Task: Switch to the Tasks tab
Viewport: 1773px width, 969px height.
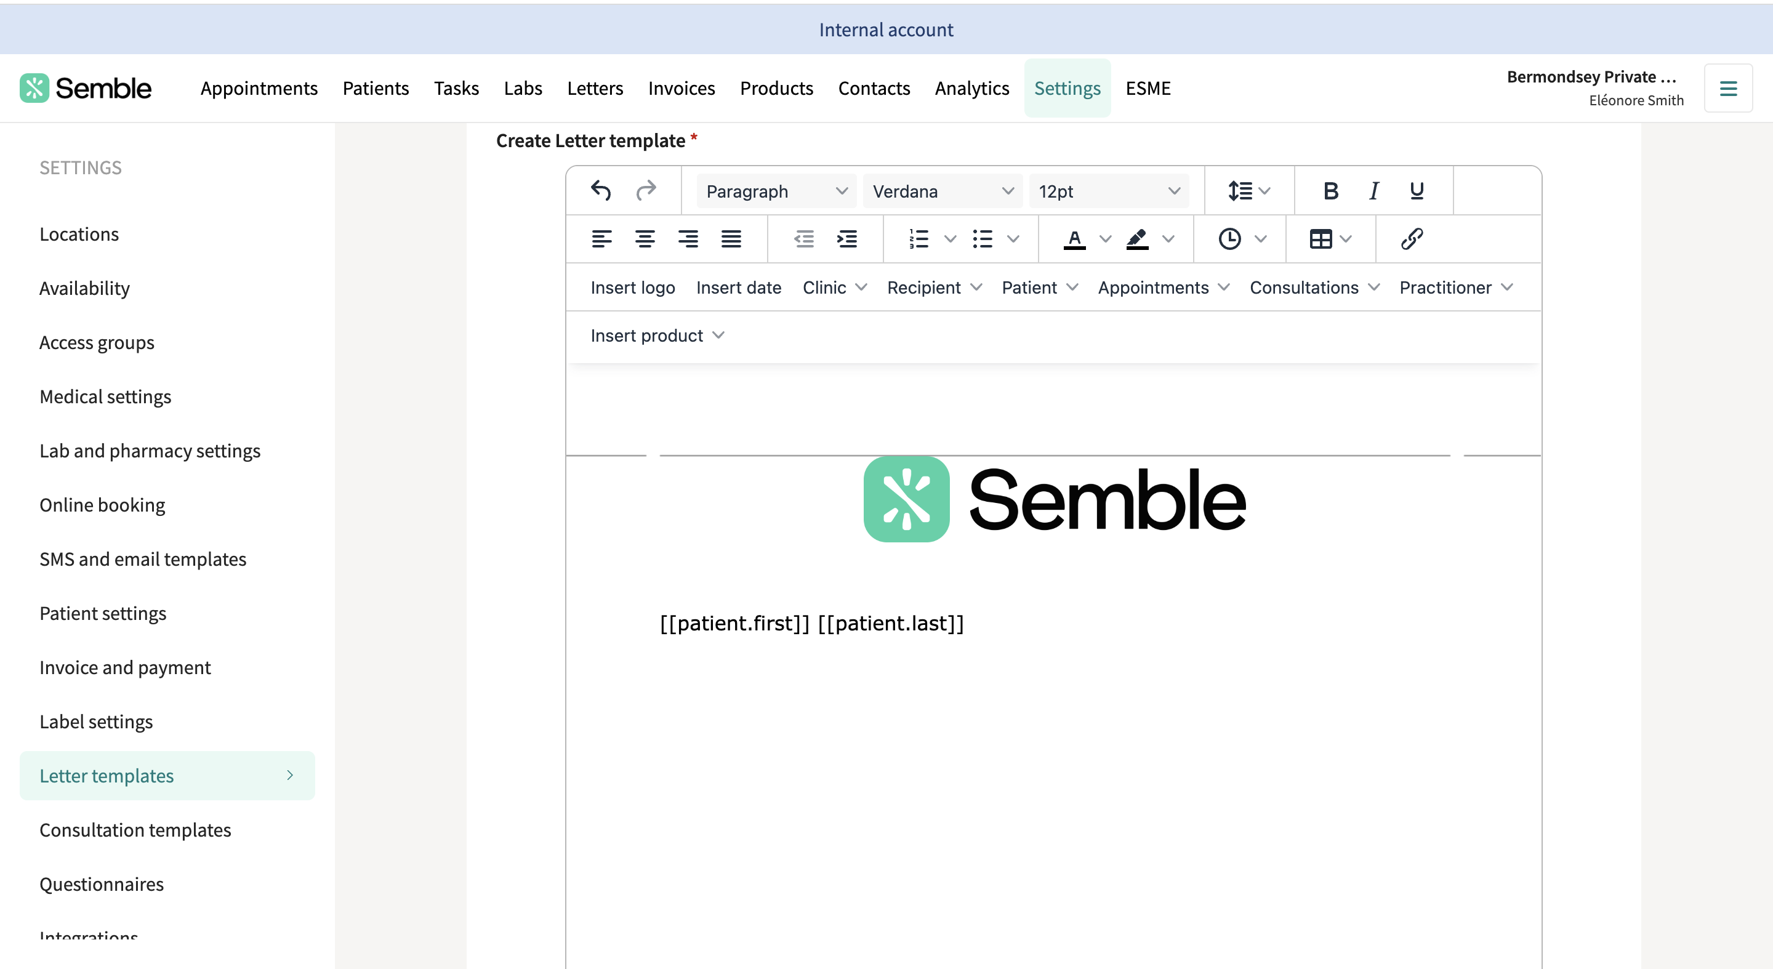Action: (456, 88)
